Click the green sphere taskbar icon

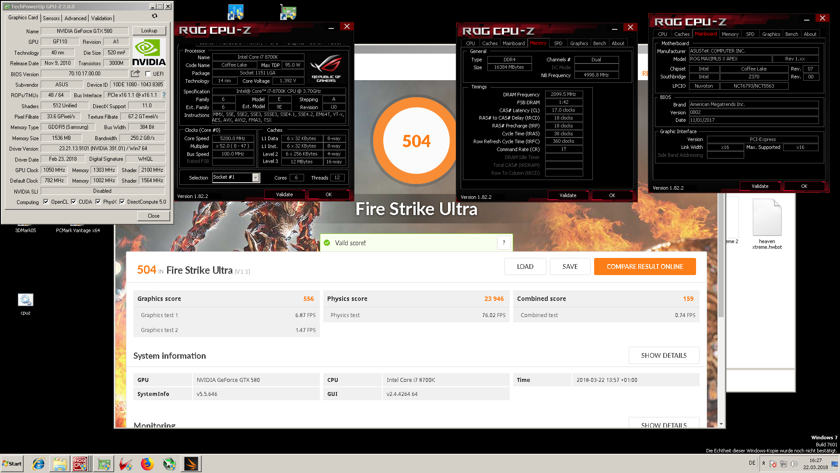[169, 464]
